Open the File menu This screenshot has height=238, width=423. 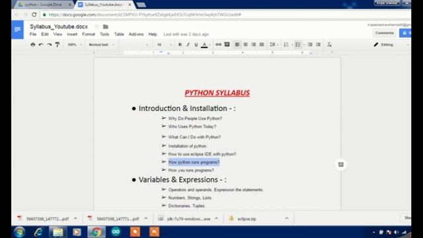[x=33, y=34]
